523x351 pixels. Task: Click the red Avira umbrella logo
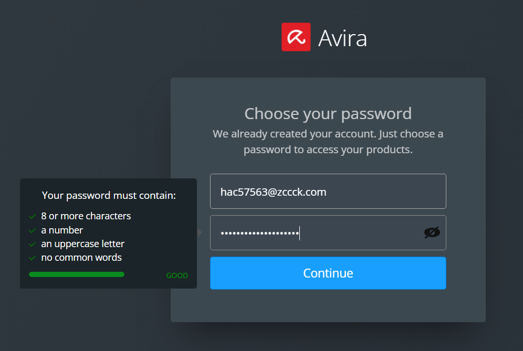coord(296,37)
